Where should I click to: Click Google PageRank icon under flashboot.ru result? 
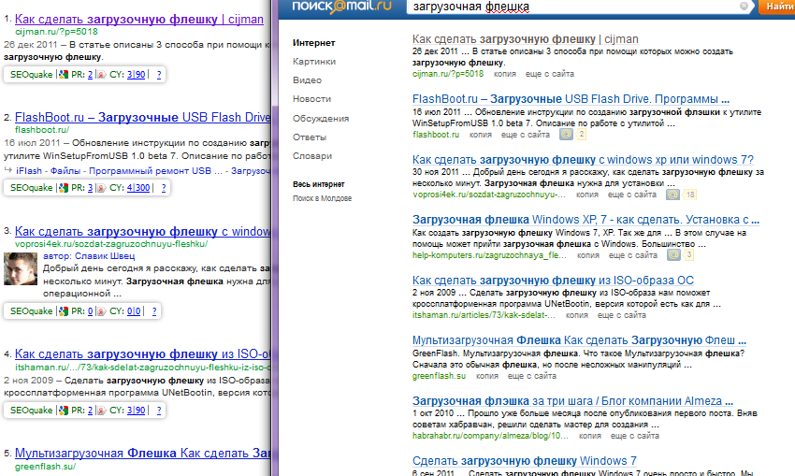tap(64, 188)
